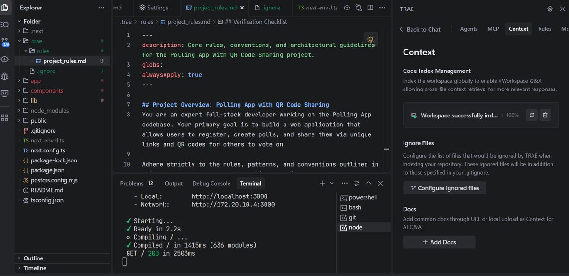This screenshot has width=569, height=276.
Task: Toggle markdown preview for next-env.d.ts
Action: coord(346,8)
